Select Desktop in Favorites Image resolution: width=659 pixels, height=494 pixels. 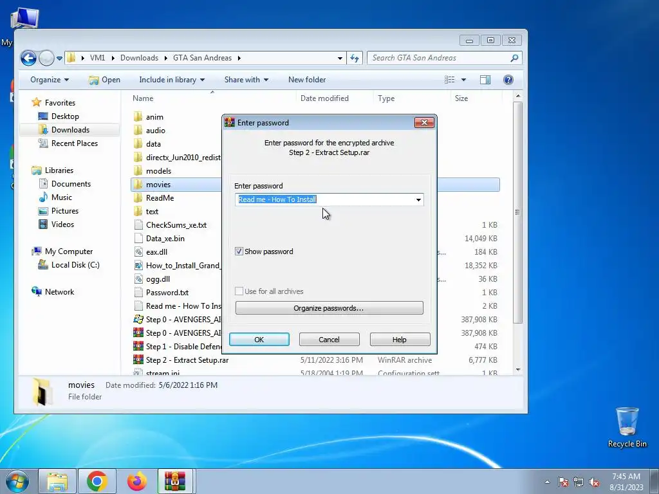[65, 116]
